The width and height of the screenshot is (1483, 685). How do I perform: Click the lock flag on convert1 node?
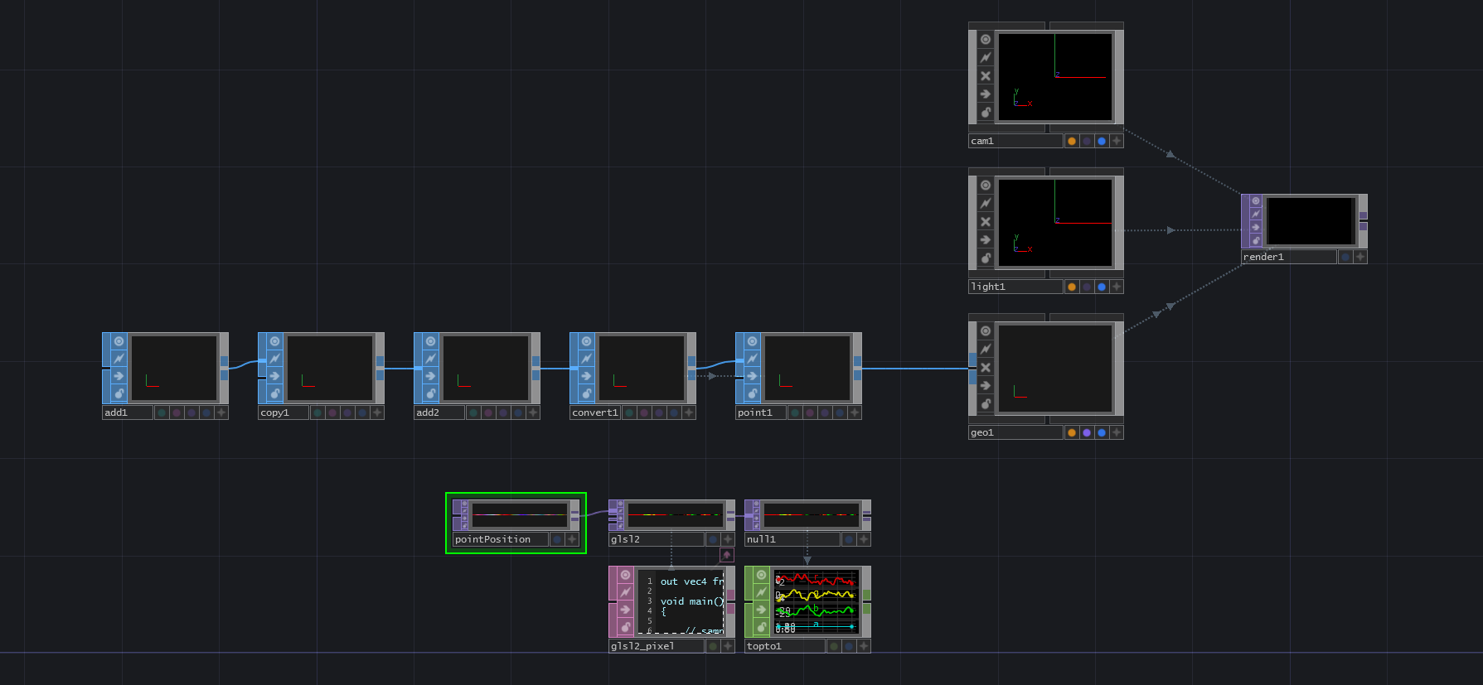coord(586,393)
